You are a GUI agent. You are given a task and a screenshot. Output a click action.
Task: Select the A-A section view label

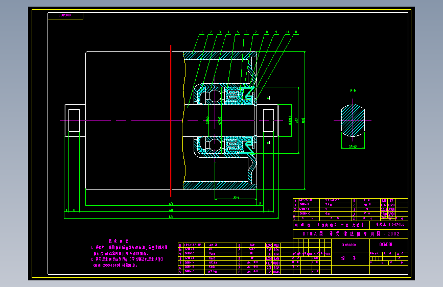point(353,90)
